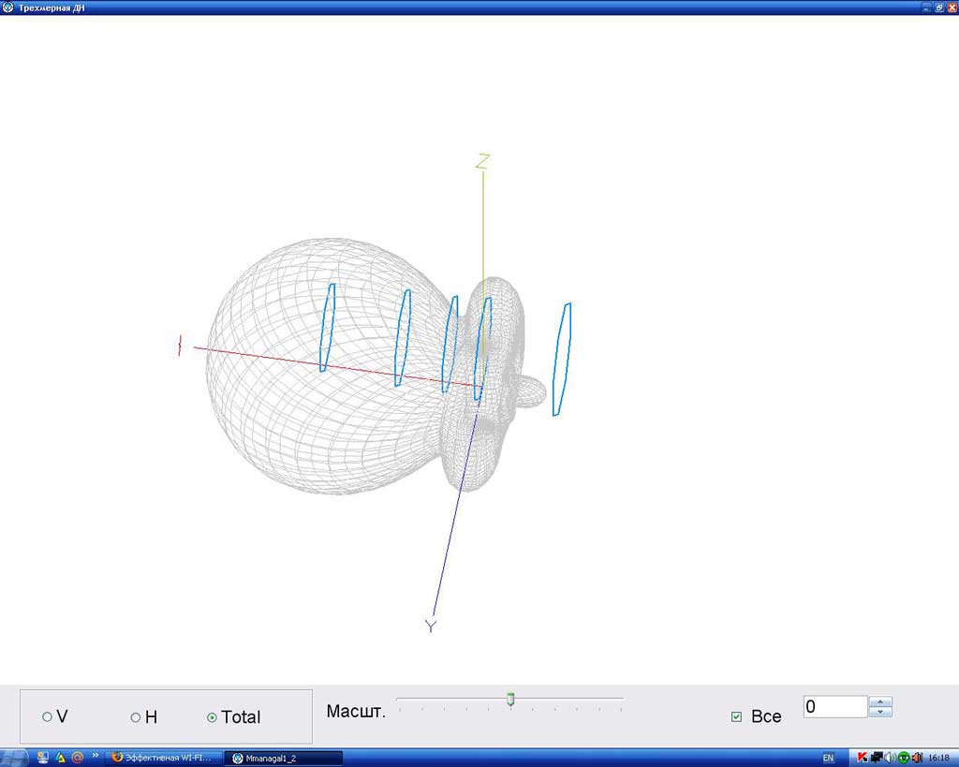This screenshot has height=767, width=959.
Task: Click the green eye tray icon
Action: (904, 758)
